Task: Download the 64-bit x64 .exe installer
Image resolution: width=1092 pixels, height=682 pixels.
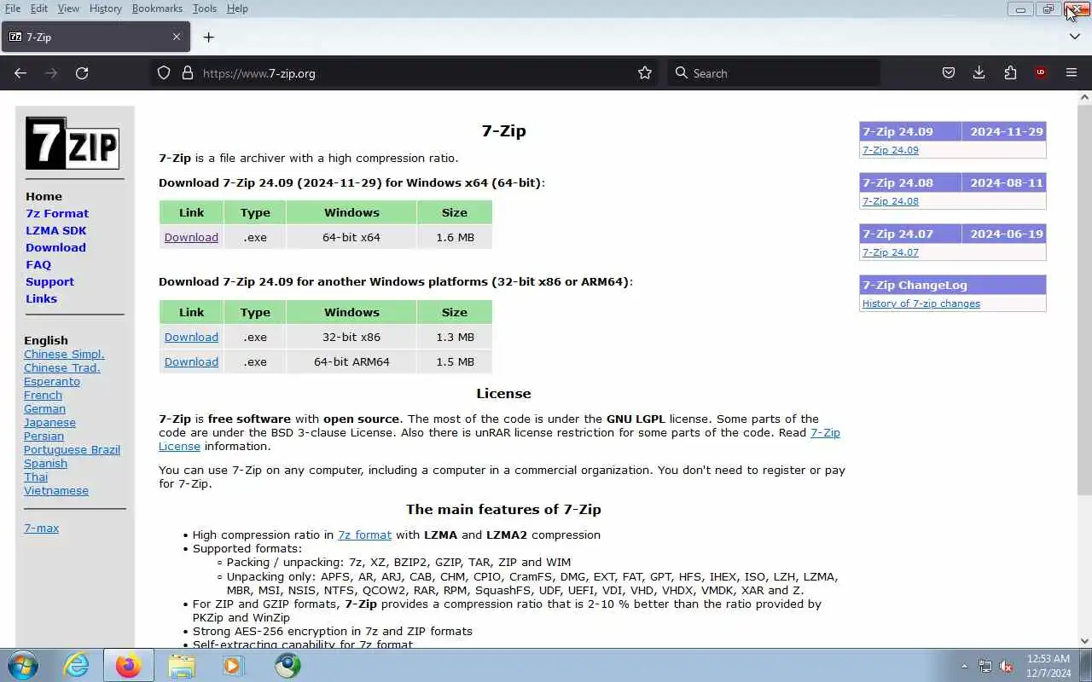Action: (x=191, y=237)
